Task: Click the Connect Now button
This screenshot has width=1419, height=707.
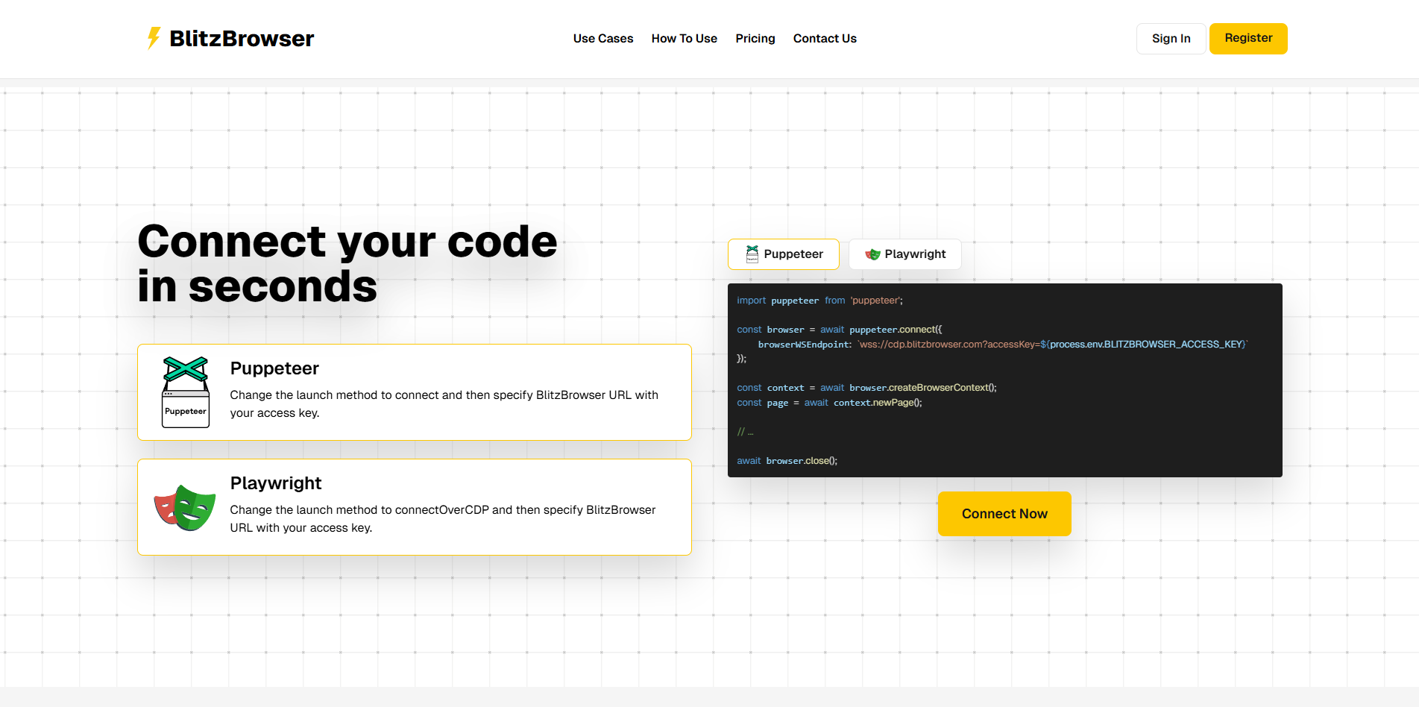Action: pos(1004,514)
